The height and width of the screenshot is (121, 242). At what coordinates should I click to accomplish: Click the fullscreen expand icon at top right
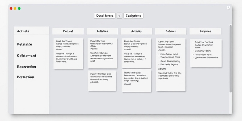pos(228,8)
